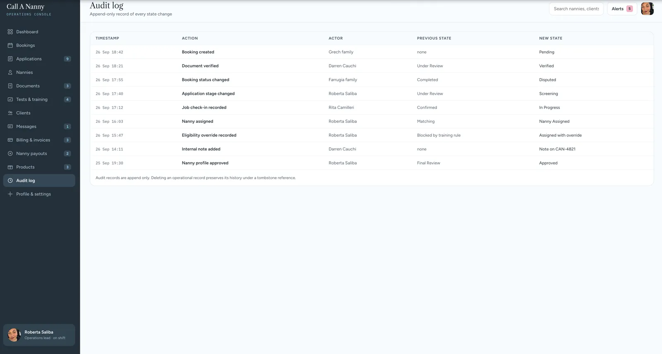This screenshot has height=354, width=662.
Task: Select the Document verified action text
Action: [x=200, y=66]
